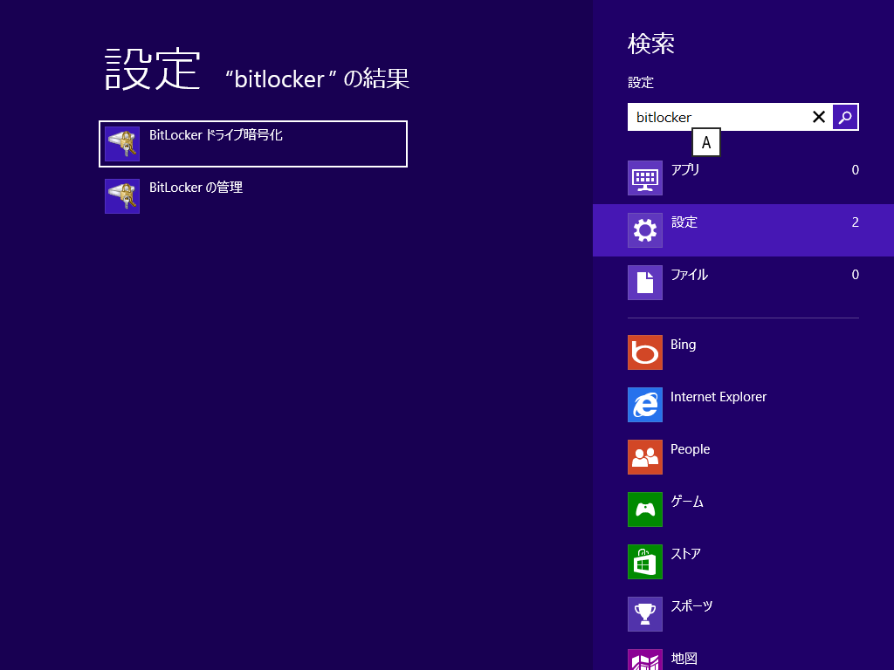Click the magnifier search button
Viewport: 894px width, 670px height.
[845, 117]
